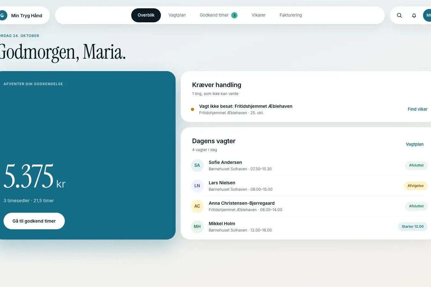Click the Afsluttet status for Sofie Andersen
The image size is (431, 287).
(x=416, y=166)
